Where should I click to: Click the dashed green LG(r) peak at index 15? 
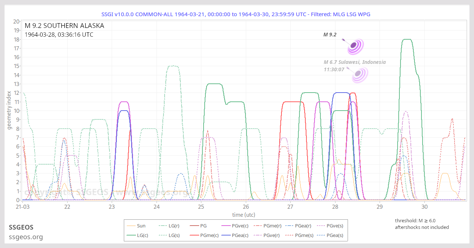click(x=173, y=66)
